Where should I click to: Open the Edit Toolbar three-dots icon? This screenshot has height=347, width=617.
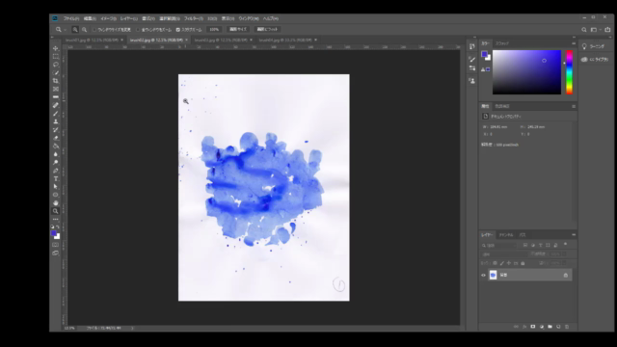56,219
